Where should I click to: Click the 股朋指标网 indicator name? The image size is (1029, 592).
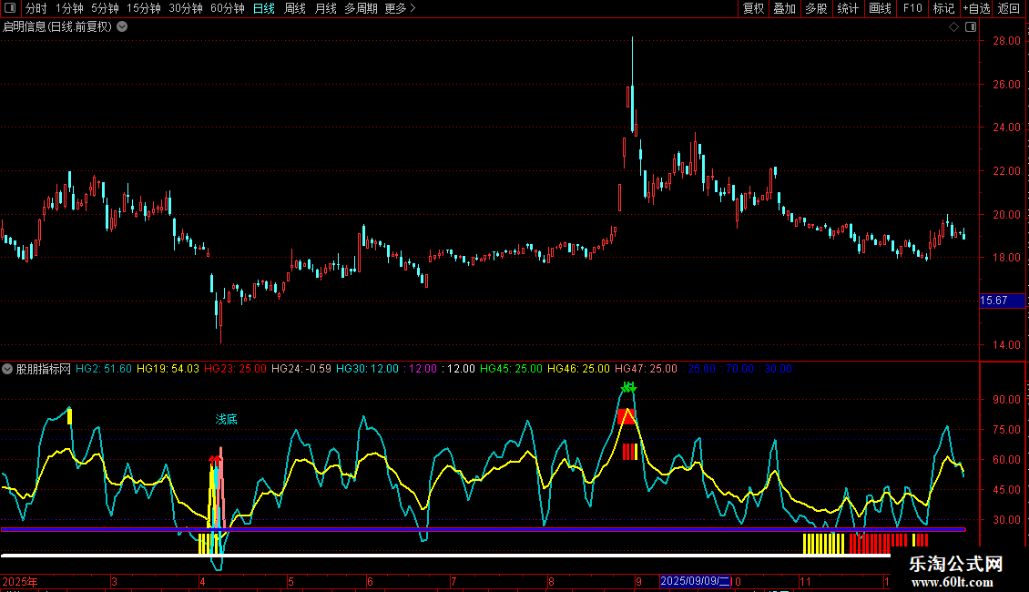[x=44, y=369]
